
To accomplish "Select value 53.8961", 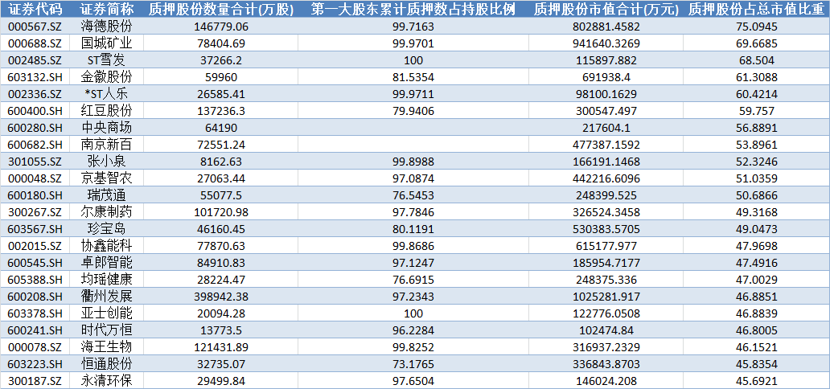I will point(758,145).
